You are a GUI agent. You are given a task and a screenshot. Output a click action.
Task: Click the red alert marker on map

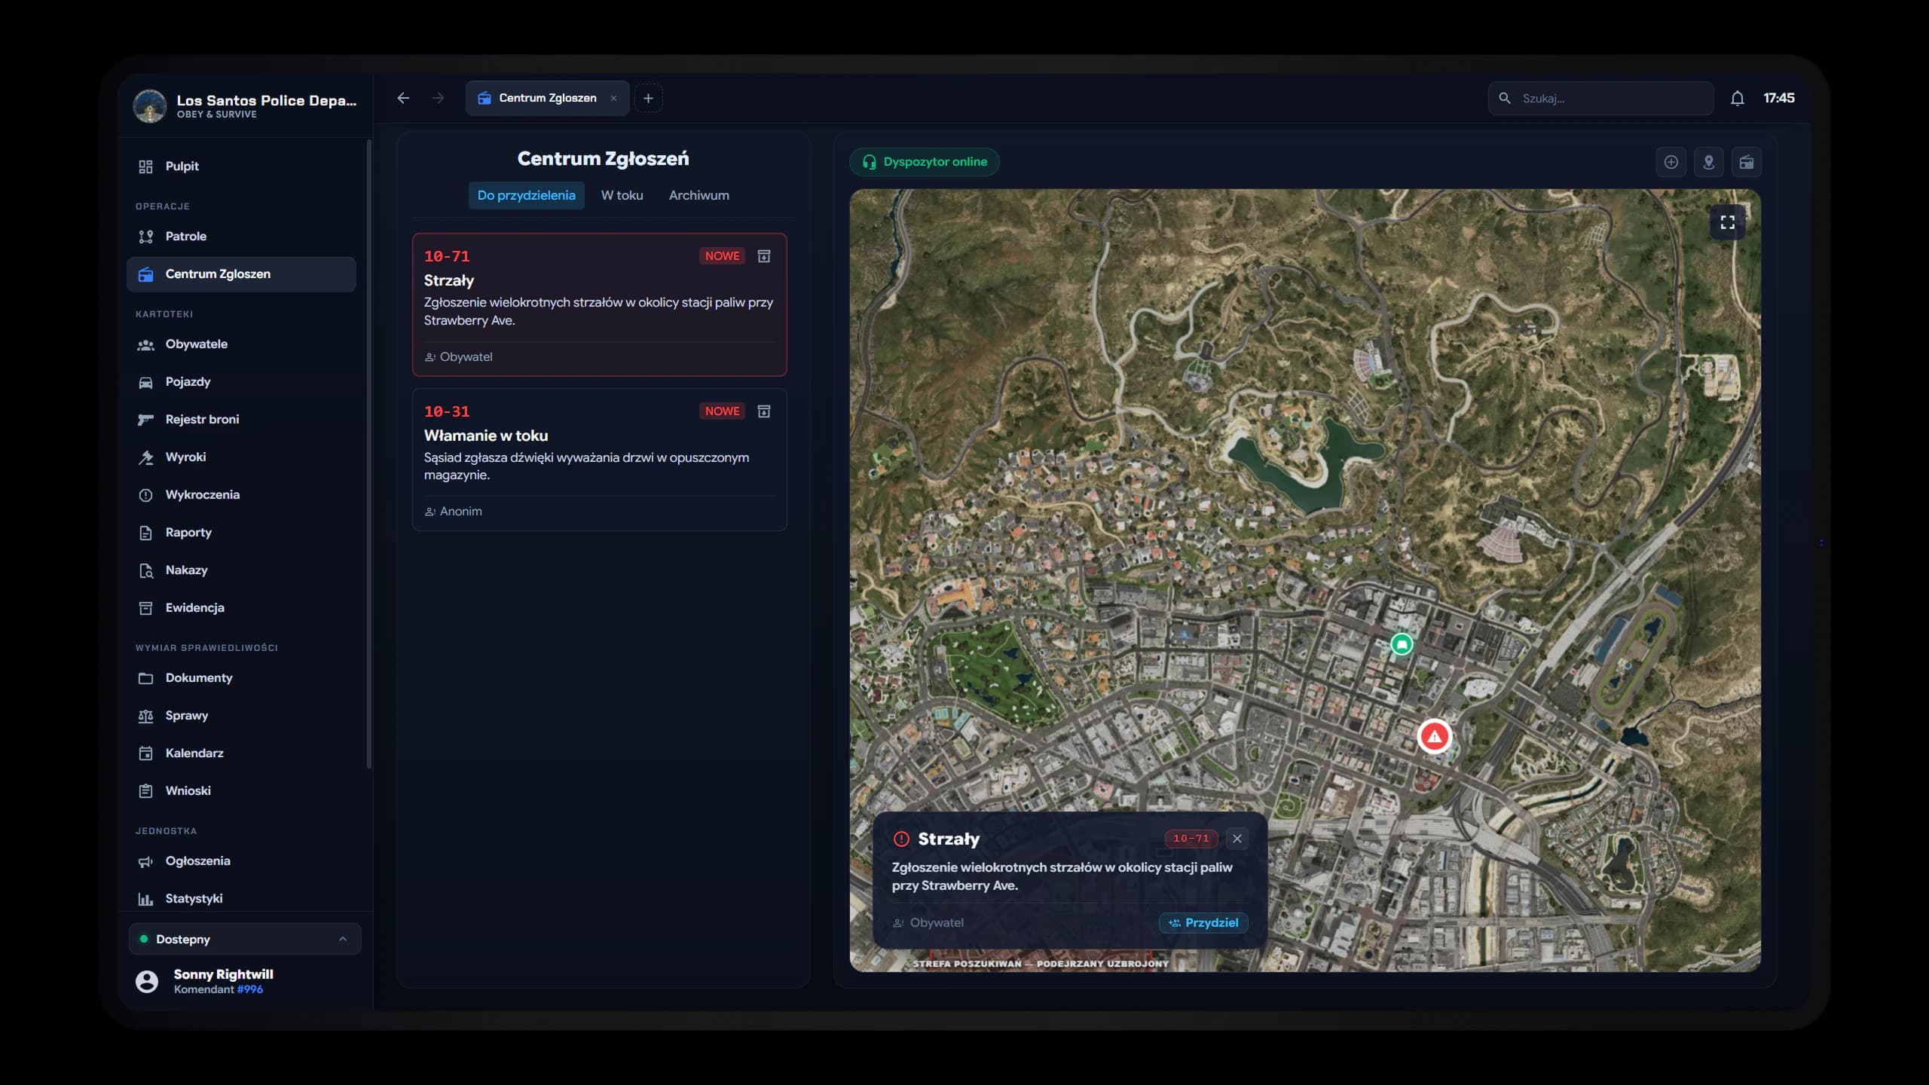[x=1434, y=737]
